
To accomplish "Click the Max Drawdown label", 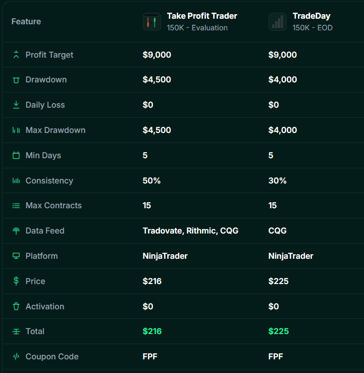I will (x=56, y=130).
